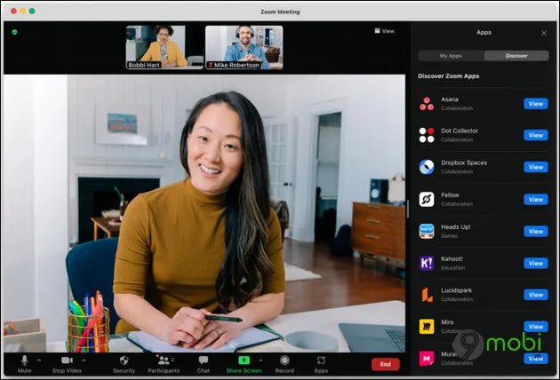Open share options arrow beside Share Screen
Screen dimensions: 560x380
coord(260,360)
